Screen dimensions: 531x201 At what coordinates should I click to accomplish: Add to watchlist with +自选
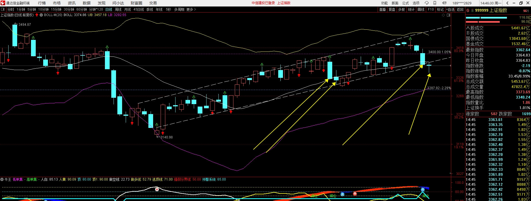click(x=450, y=9)
